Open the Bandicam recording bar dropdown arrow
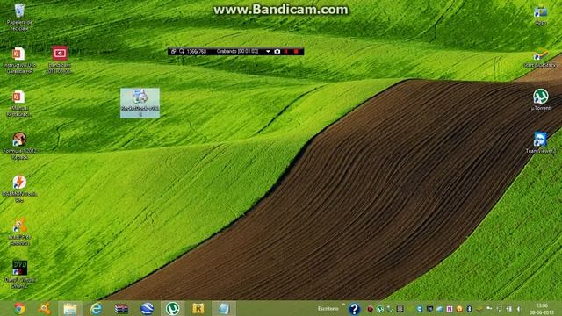This screenshot has width=562, height=316. (x=268, y=51)
